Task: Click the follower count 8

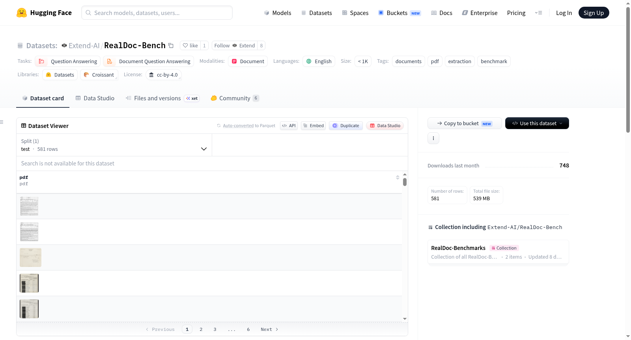Action: click(261, 45)
